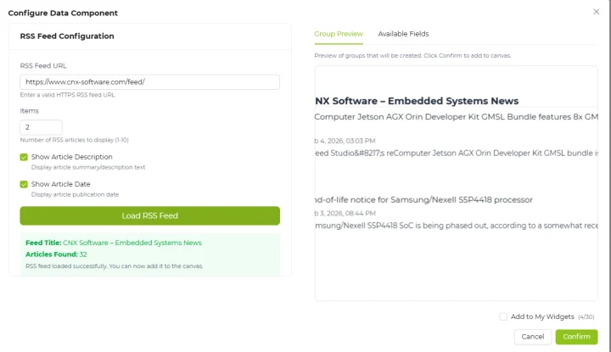Focus the Items number field
The width and height of the screenshot is (611, 352).
[x=41, y=126]
